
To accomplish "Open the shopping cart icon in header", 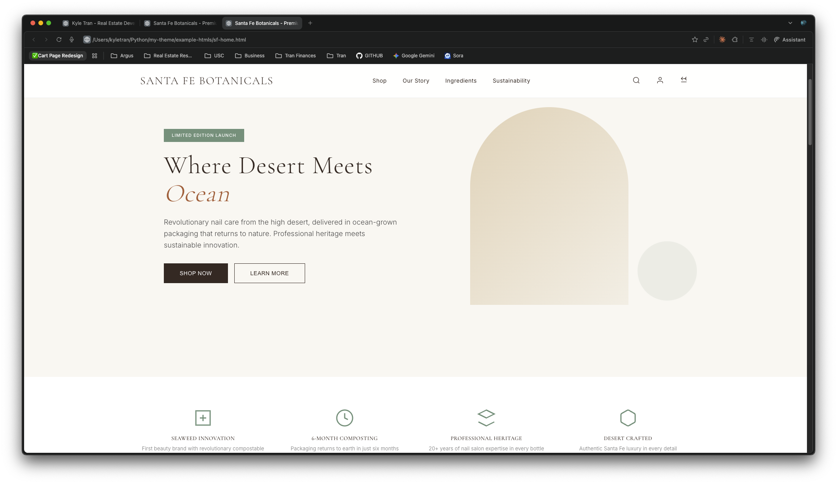I will click(683, 80).
